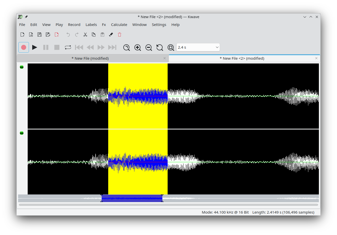Cut selection with the scissors icon

85,35
